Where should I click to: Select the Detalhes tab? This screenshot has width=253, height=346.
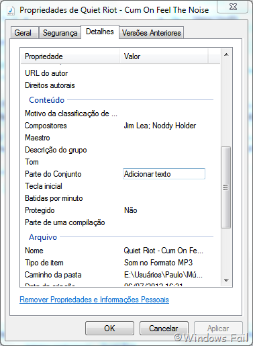coord(100,32)
